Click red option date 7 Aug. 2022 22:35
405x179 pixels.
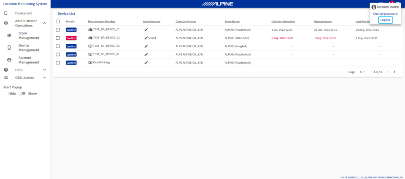click(x=325, y=38)
